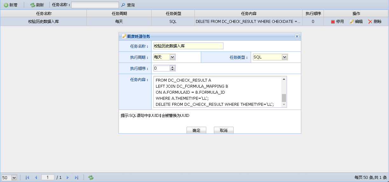Go to the first page arrow
389x182 pixels.
point(27,178)
